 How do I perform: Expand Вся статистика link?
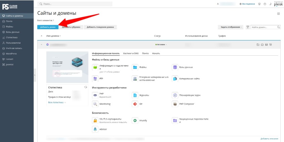coord(57,102)
